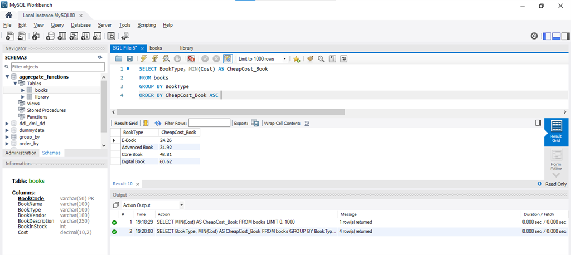Click the Filter objects search field
The image size is (571, 255).
(x=57, y=67)
